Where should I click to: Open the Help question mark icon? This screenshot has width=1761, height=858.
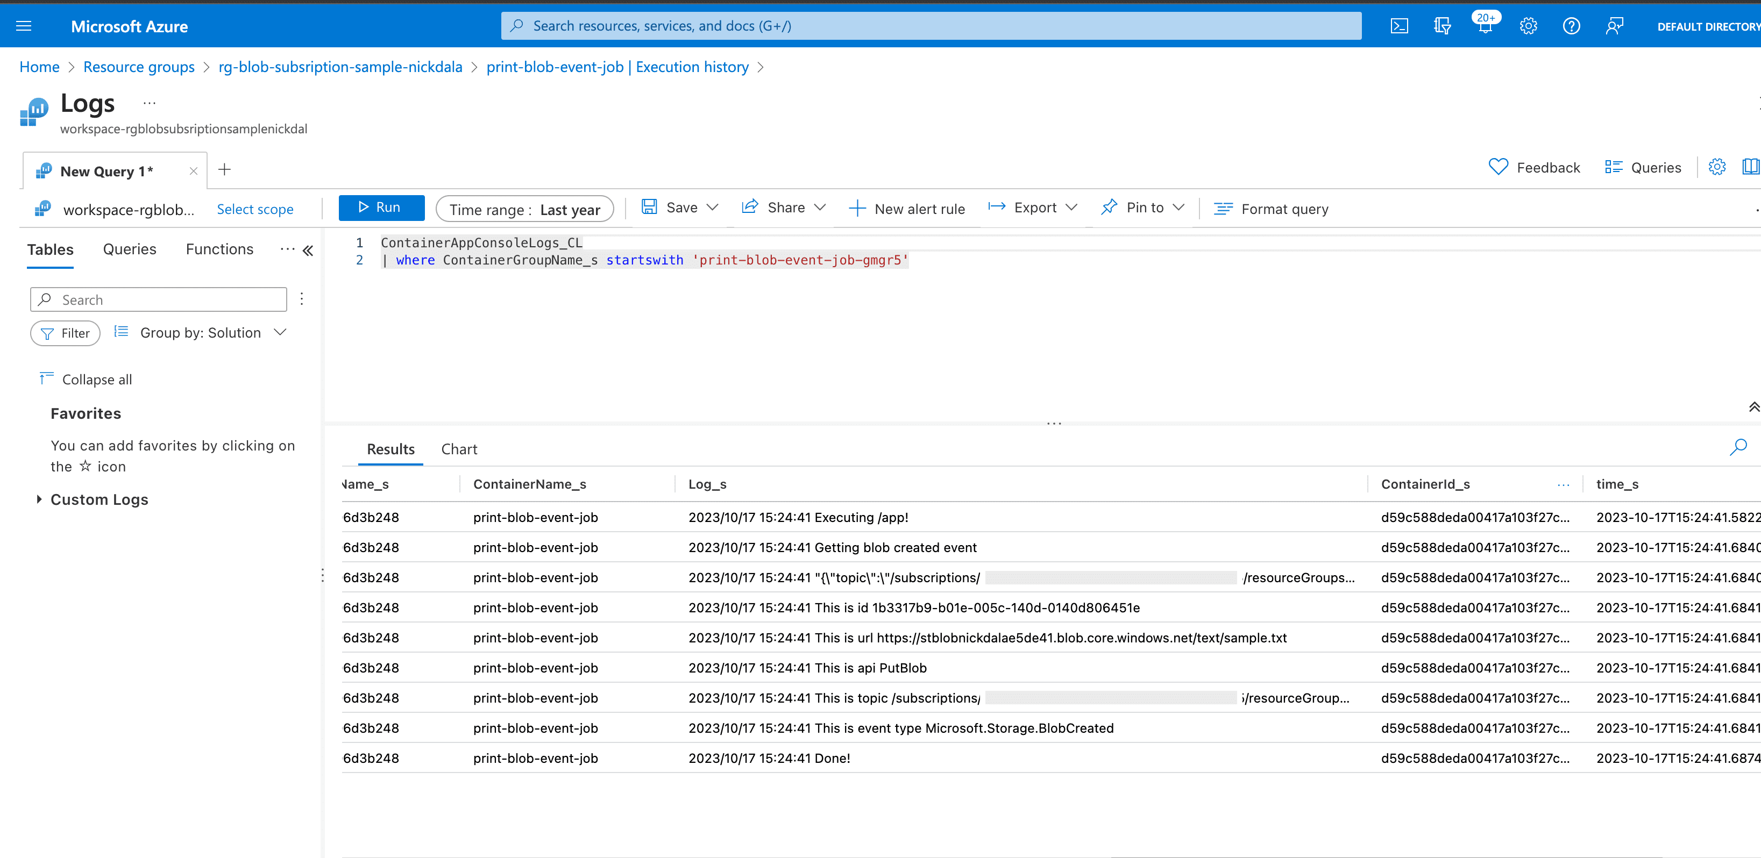[1571, 26]
